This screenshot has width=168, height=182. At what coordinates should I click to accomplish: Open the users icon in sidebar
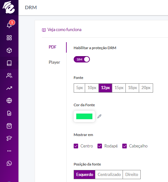tap(9, 75)
